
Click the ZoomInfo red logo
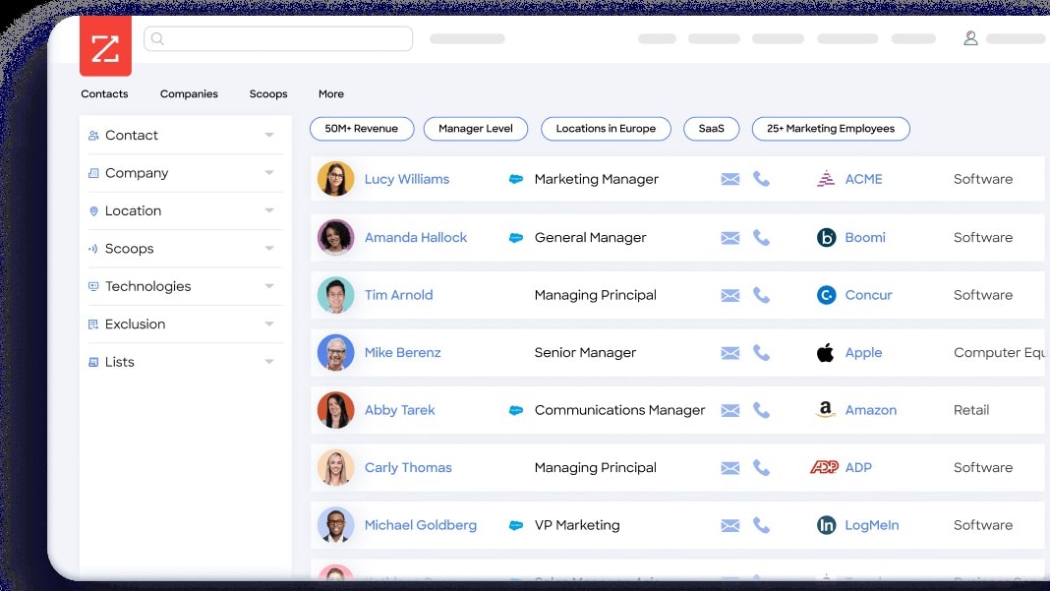click(105, 45)
